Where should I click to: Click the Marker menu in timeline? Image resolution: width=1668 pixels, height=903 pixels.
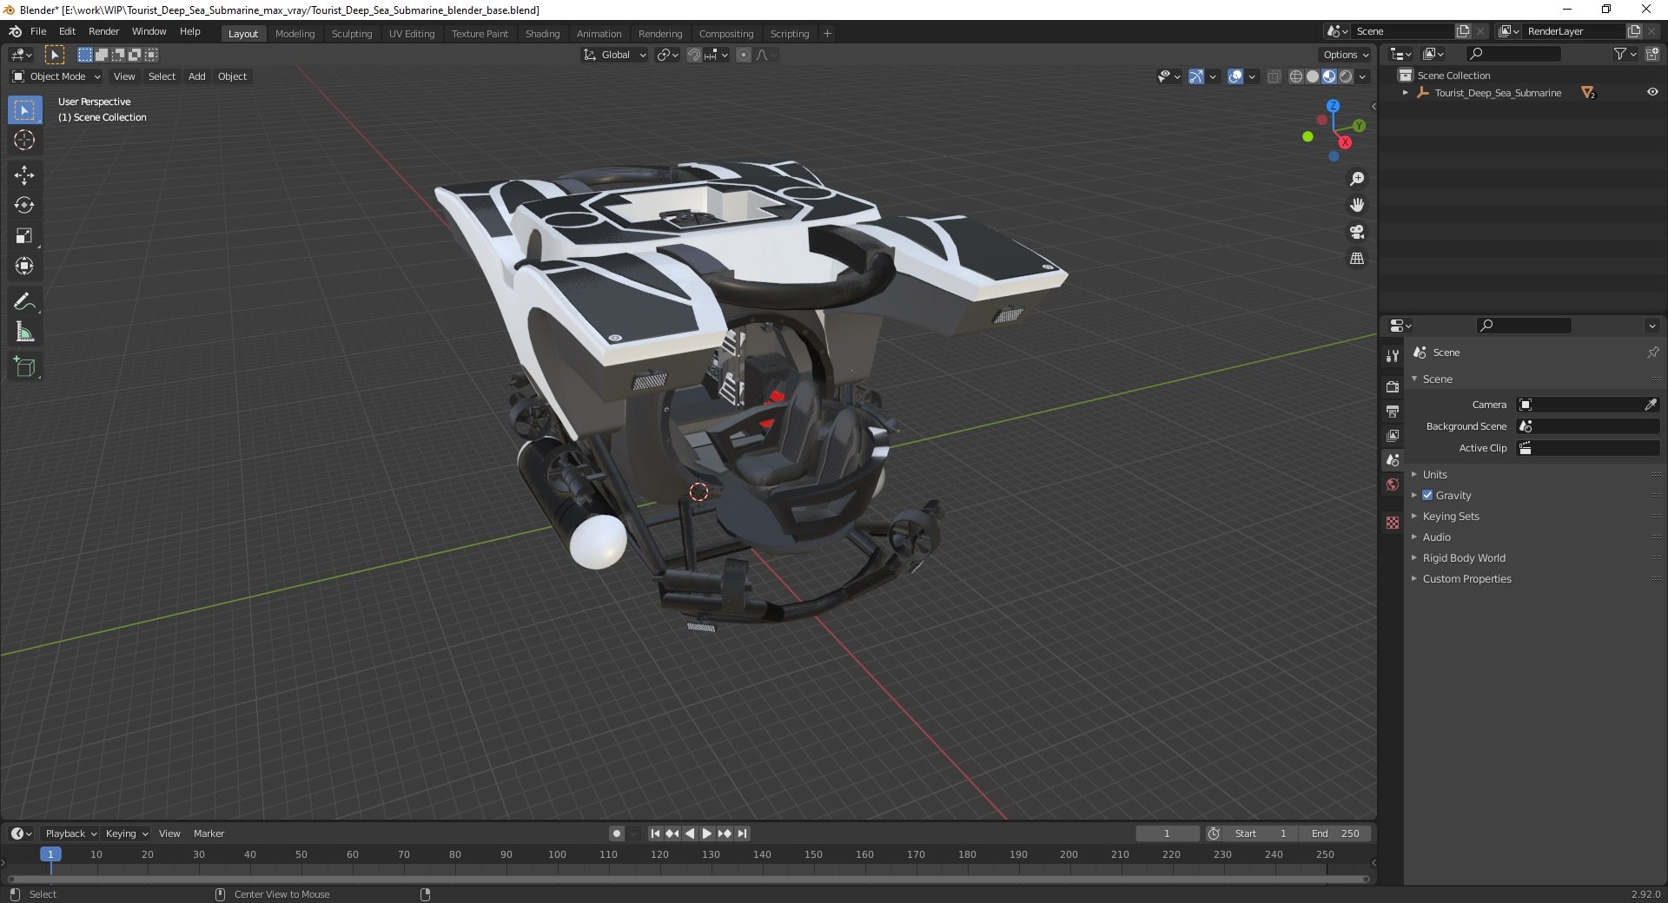[x=208, y=834]
